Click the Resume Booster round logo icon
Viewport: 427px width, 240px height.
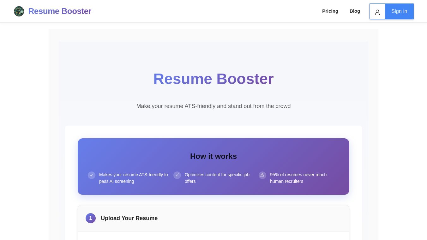pyautogui.click(x=19, y=11)
